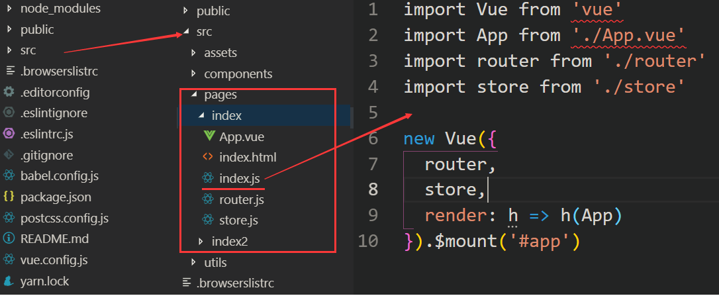Click the icon beside store.js
This screenshot has width=719, height=296.
pyautogui.click(x=208, y=220)
